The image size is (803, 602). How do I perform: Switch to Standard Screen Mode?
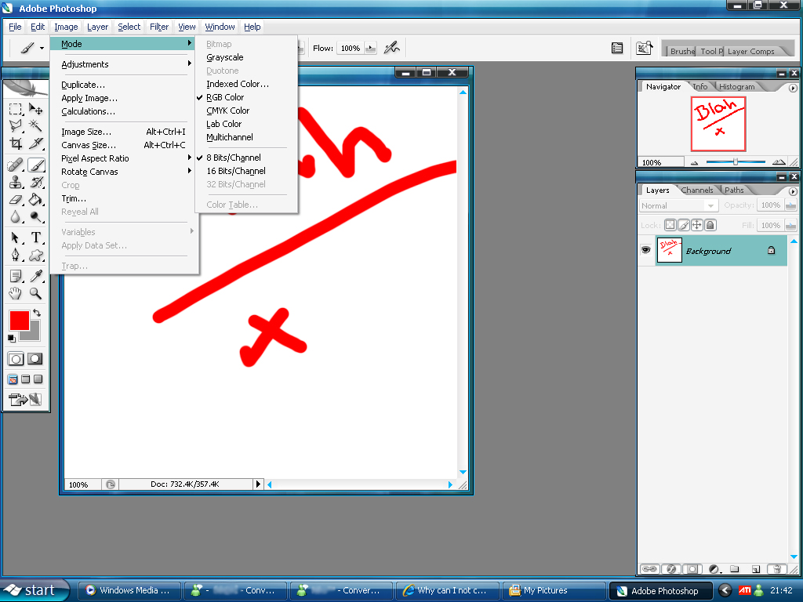13,379
